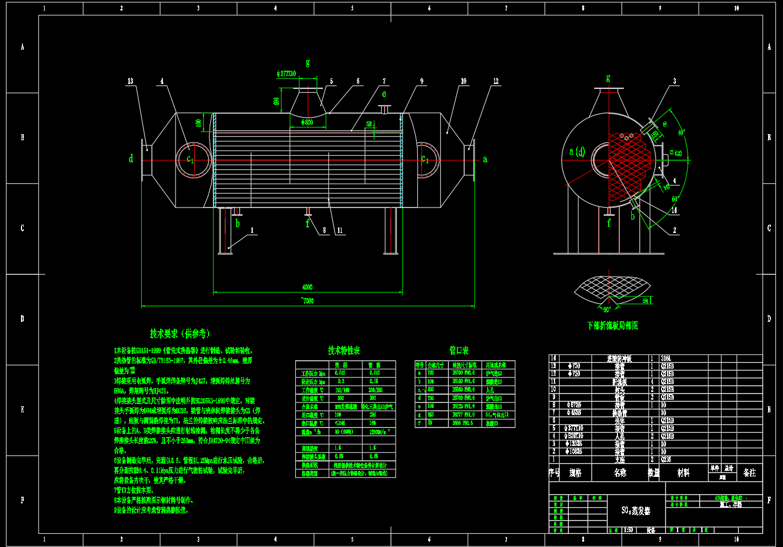This screenshot has width=783, height=547.
Task: Select the "材料" header in the parts list
Action: click(684, 473)
